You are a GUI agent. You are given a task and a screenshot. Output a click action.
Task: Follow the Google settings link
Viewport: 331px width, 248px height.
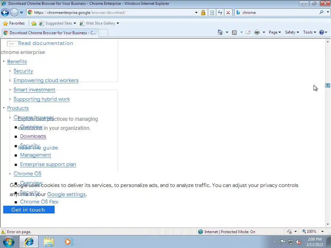tap(66, 194)
